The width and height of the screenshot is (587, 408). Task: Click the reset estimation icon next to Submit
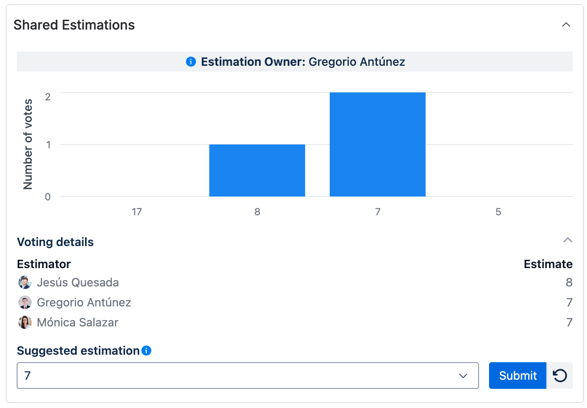pyautogui.click(x=560, y=375)
